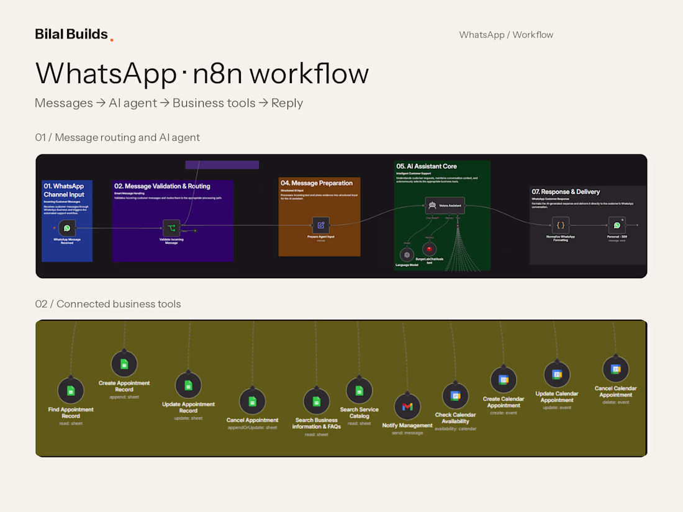Click the "Search Service Catalog" label text
The image size is (683, 512).
tap(360, 413)
